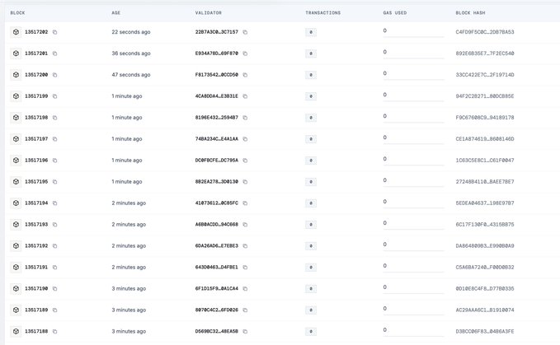
Task: Select block hash 892E6B35E7..7F2EC540
Action: [x=485, y=54]
